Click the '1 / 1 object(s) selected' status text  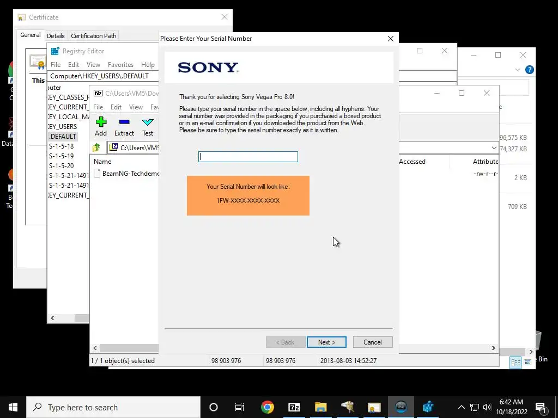pyautogui.click(x=123, y=360)
